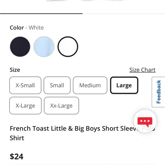Choose the X-Large size button

point(25,106)
